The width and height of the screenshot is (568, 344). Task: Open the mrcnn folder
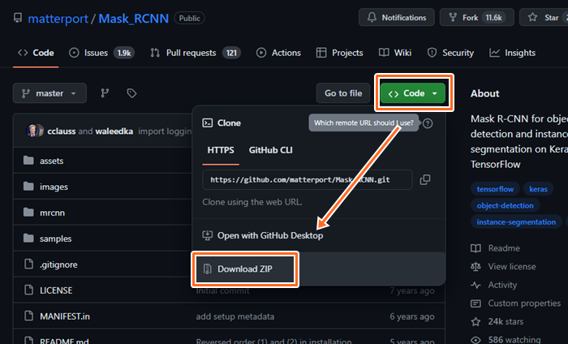52,213
